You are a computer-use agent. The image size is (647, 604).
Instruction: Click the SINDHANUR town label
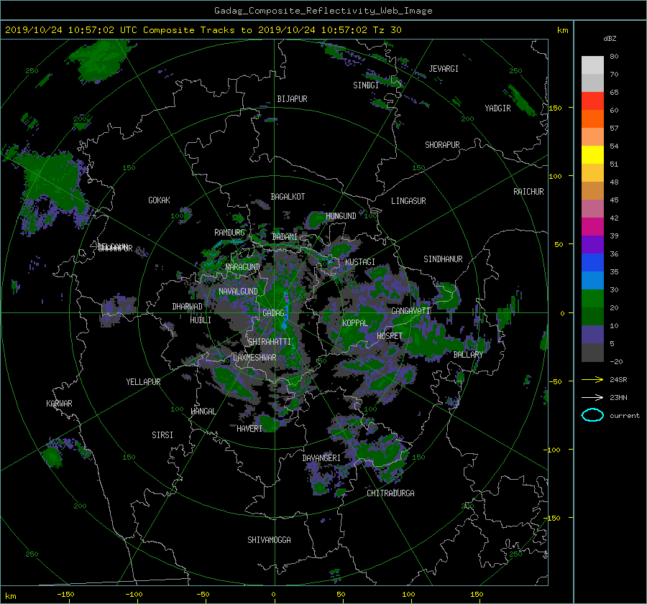coord(443,259)
